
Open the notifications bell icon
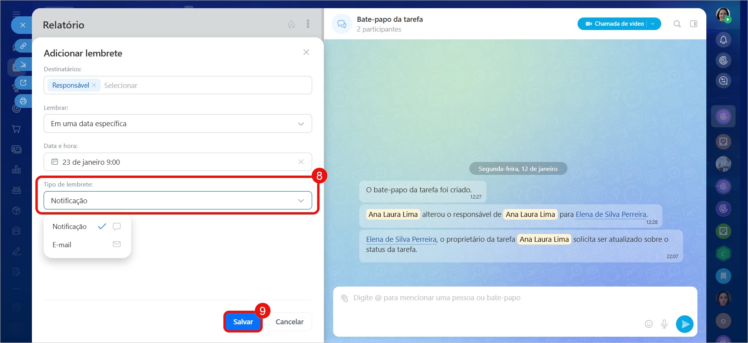tap(723, 40)
